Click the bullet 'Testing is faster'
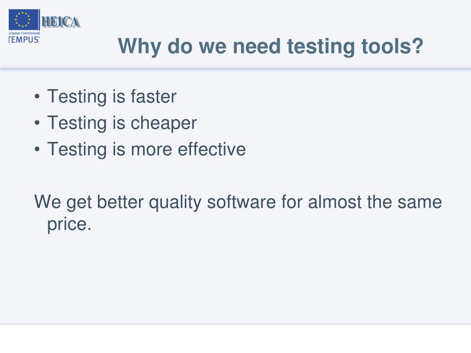 [112, 97]
